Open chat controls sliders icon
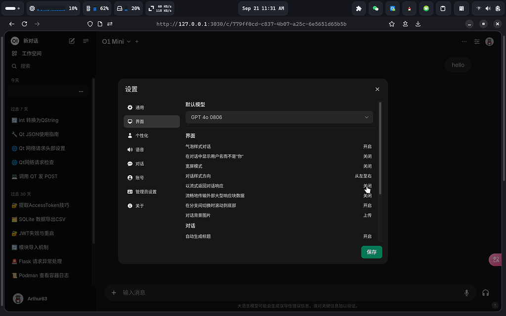The image size is (506, 316). 477,41
